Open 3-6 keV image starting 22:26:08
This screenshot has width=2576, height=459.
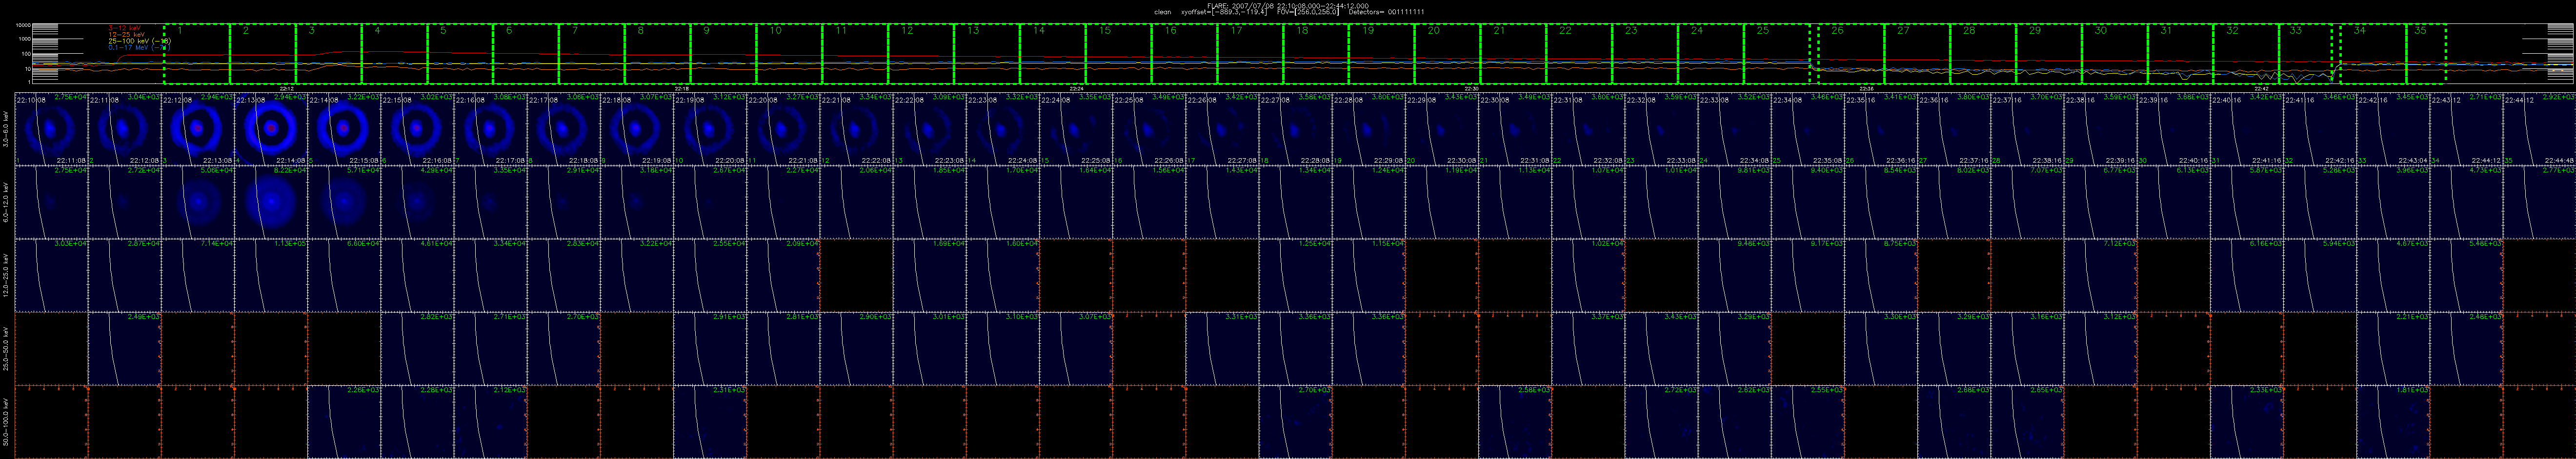[x=1222, y=129]
